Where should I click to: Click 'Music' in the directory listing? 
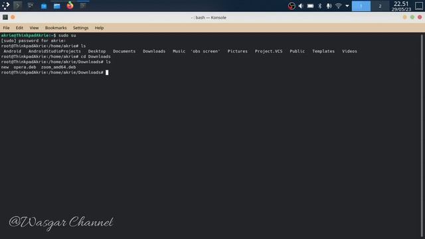179,51
